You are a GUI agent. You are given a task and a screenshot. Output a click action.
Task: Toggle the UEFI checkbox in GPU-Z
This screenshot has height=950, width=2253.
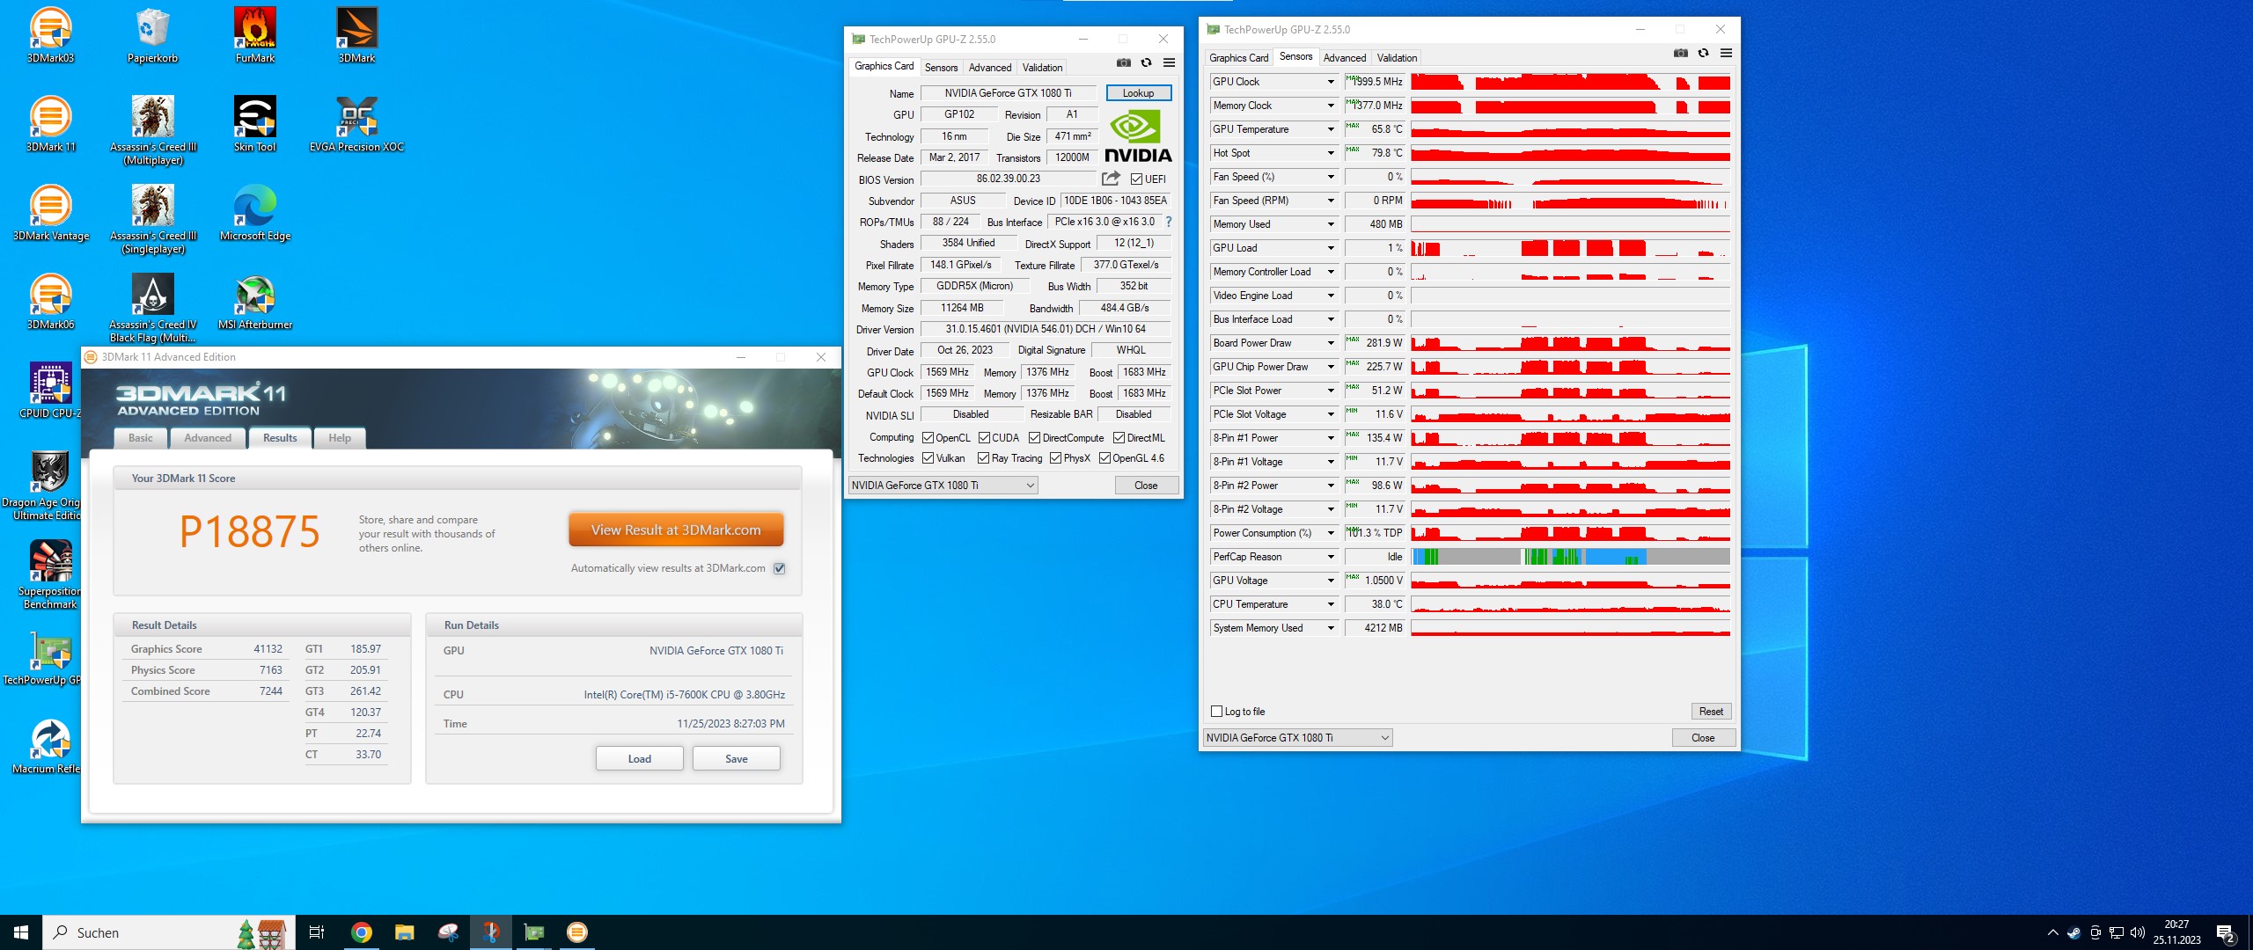click(1136, 179)
